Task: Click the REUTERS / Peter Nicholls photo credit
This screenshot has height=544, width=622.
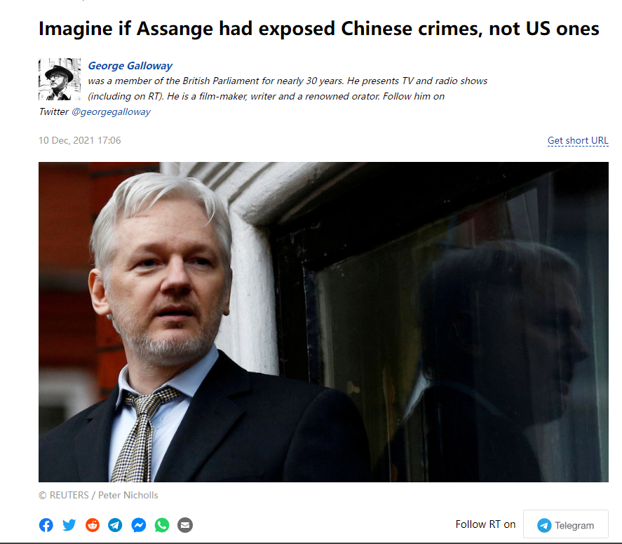Action: (x=98, y=495)
